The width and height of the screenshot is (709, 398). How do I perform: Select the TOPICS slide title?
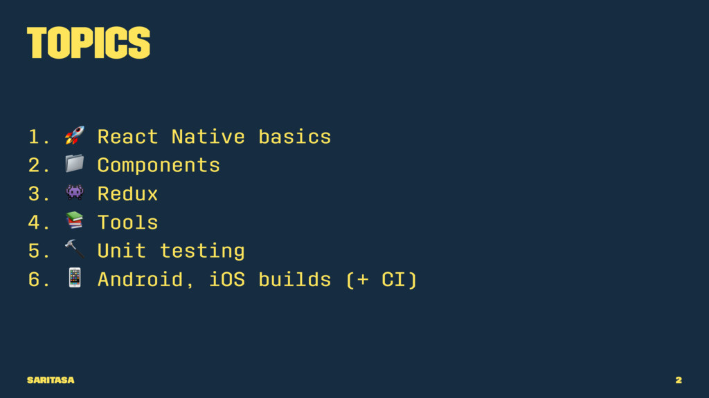[89, 43]
